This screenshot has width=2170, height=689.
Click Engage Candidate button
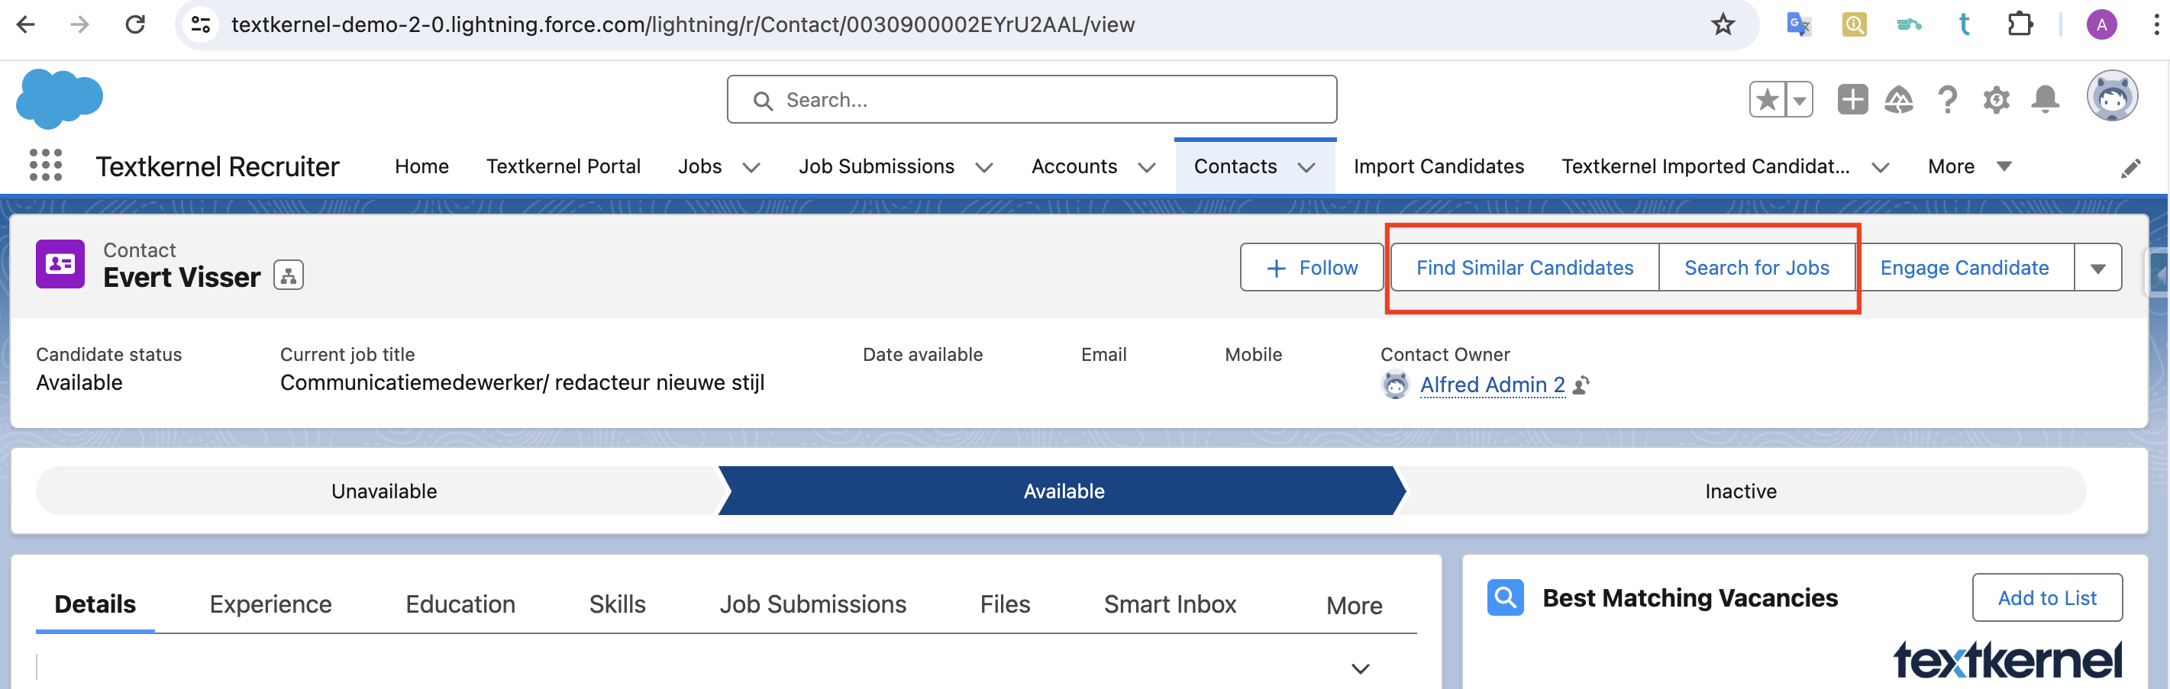tap(1964, 268)
